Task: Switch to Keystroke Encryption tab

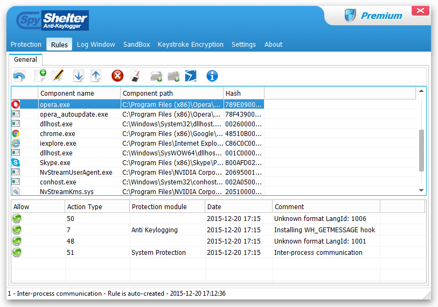Action: coord(190,45)
